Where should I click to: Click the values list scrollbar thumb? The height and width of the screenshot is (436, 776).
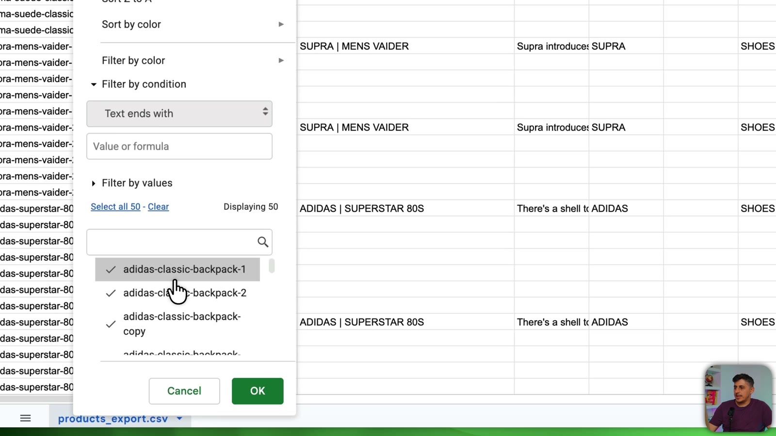click(272, 265)
